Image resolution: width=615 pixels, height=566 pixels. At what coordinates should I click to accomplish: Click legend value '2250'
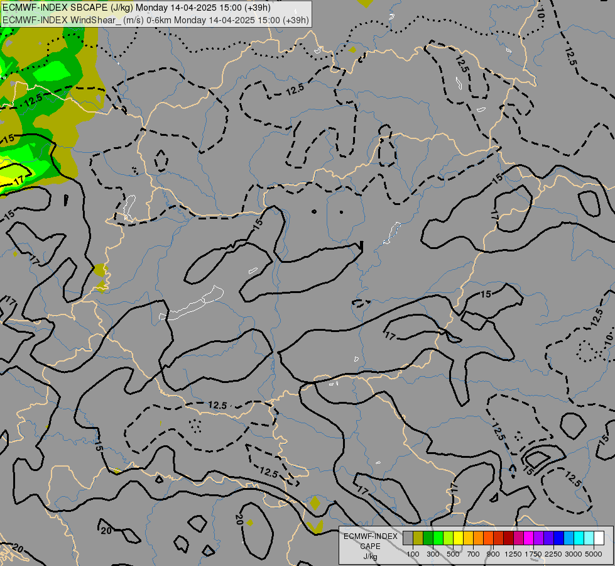click(553, 554)
